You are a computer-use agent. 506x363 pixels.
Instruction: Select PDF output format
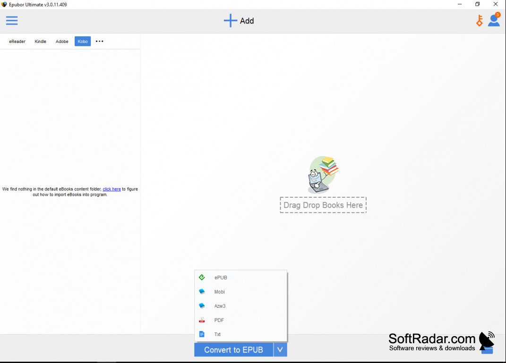241,320
